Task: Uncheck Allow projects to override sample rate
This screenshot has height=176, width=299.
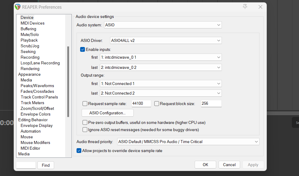Action: tap(79, 151)
